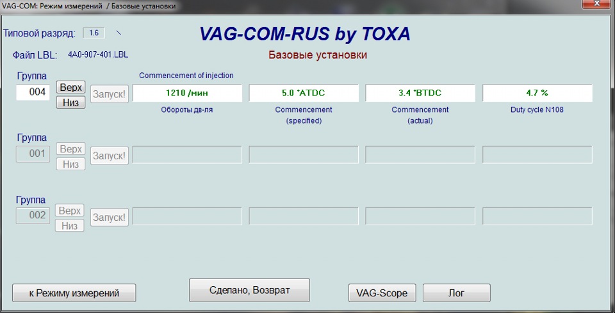Click the Запуск! button for group 001
This screenshot has height=313, width=615.
click(x=110, y=156)
